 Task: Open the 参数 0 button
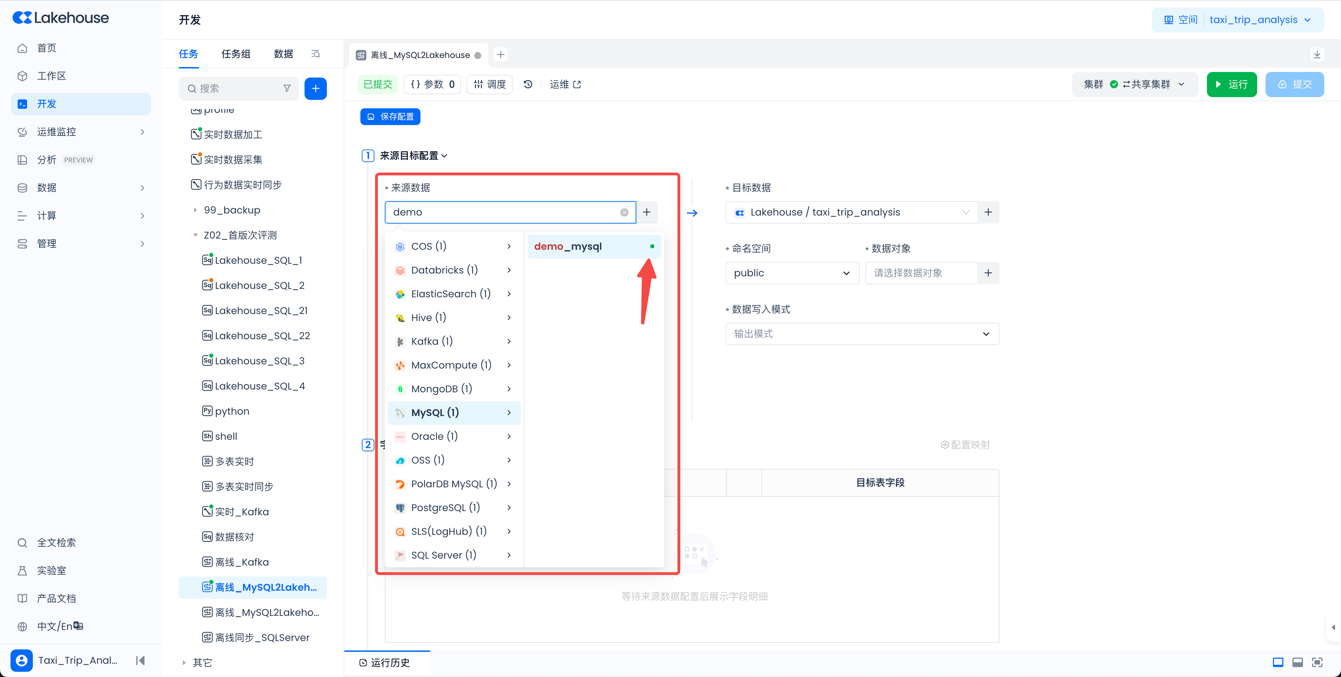(433, 85)
